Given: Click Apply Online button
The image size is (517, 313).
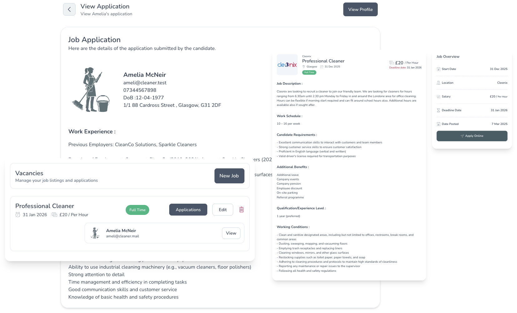Looking at the screenshot, I should [x=472, y=136].
